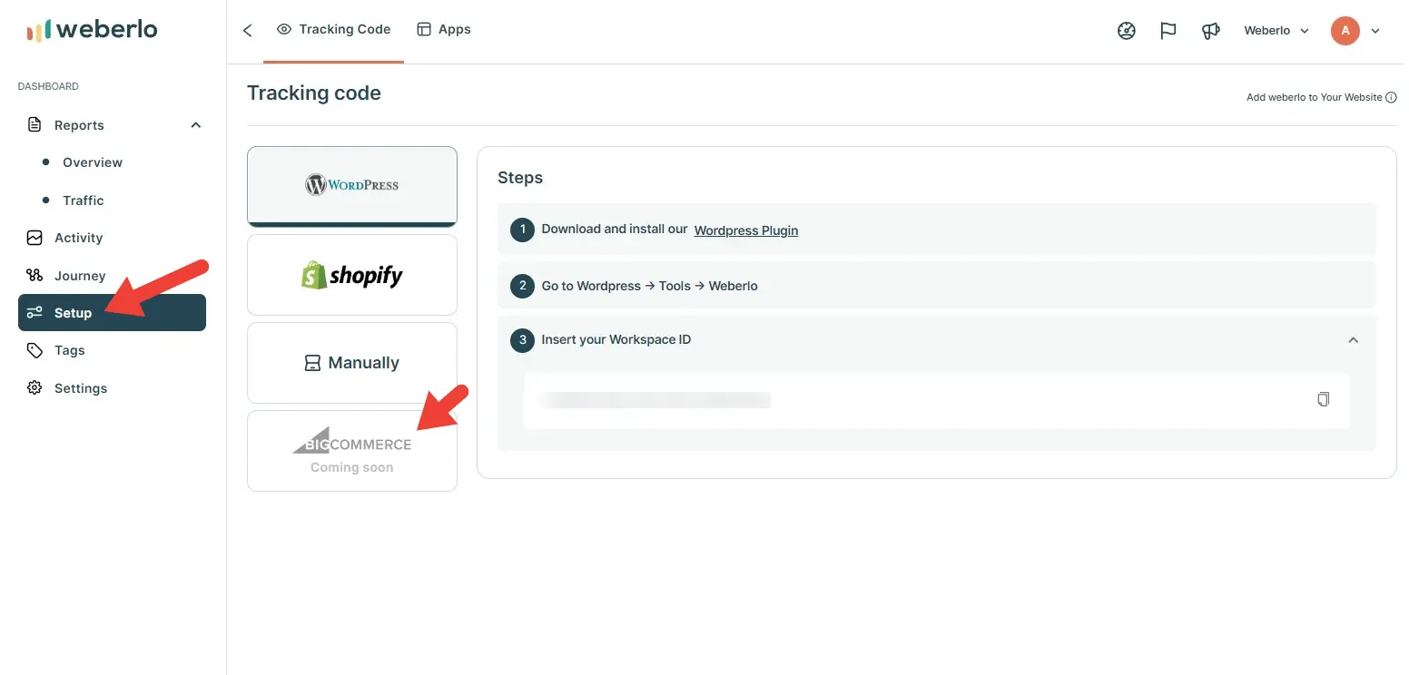Choose the Manually install option
The height and width of the screenshot is (675, 1409).
pos(352,363)
